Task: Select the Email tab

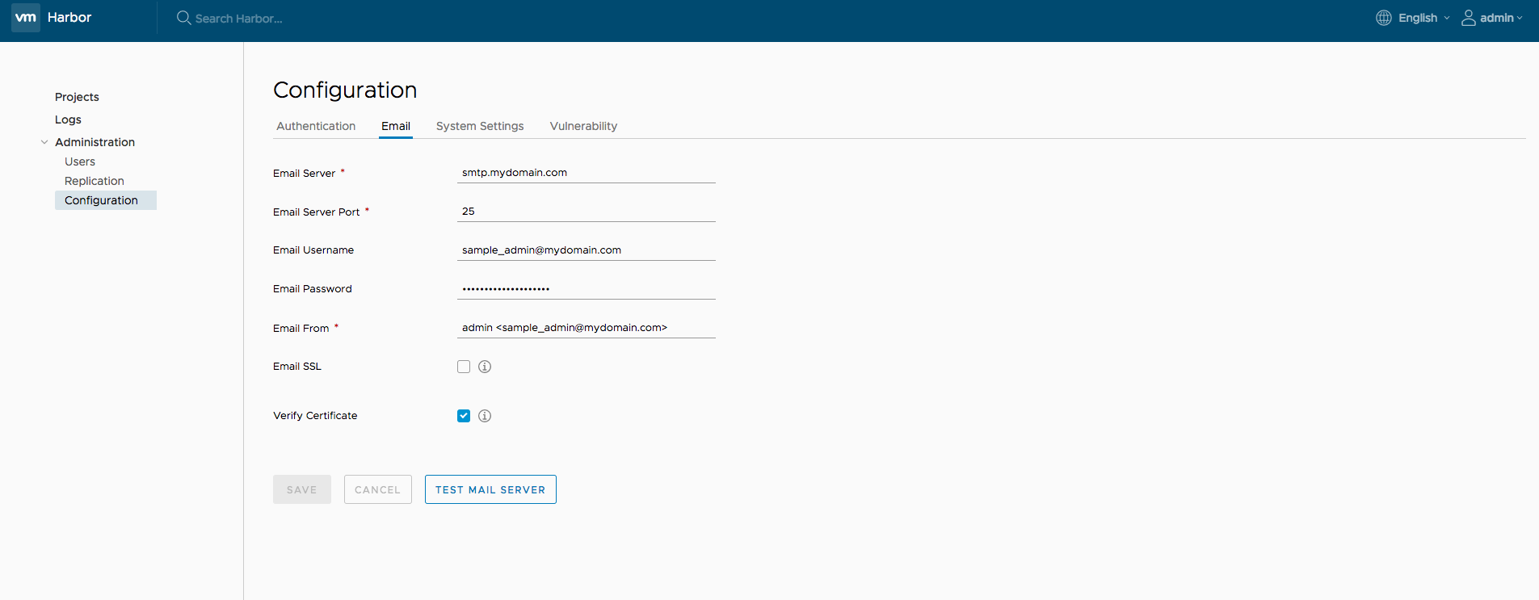Action: (x=396, y=126)
